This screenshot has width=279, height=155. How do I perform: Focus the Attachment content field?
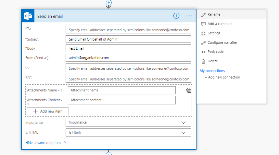coord(121,100)
